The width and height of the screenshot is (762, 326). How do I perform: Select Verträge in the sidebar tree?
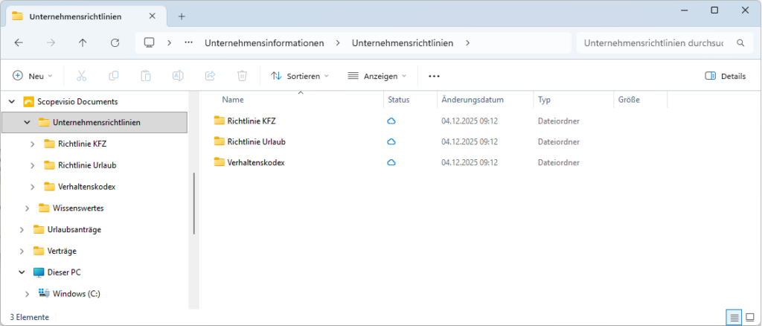(62, 251)
